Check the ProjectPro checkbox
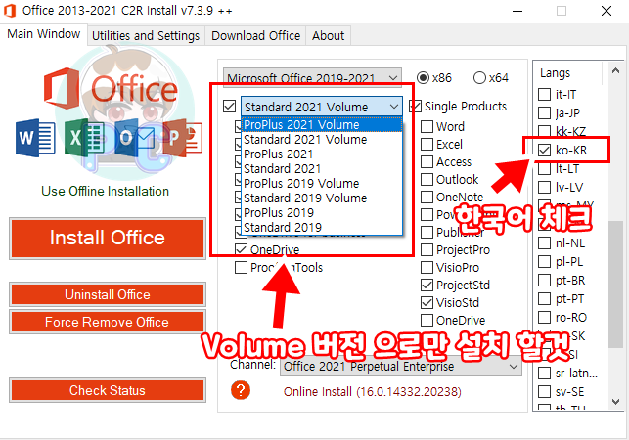629x440 pixels. click(427, 250)
